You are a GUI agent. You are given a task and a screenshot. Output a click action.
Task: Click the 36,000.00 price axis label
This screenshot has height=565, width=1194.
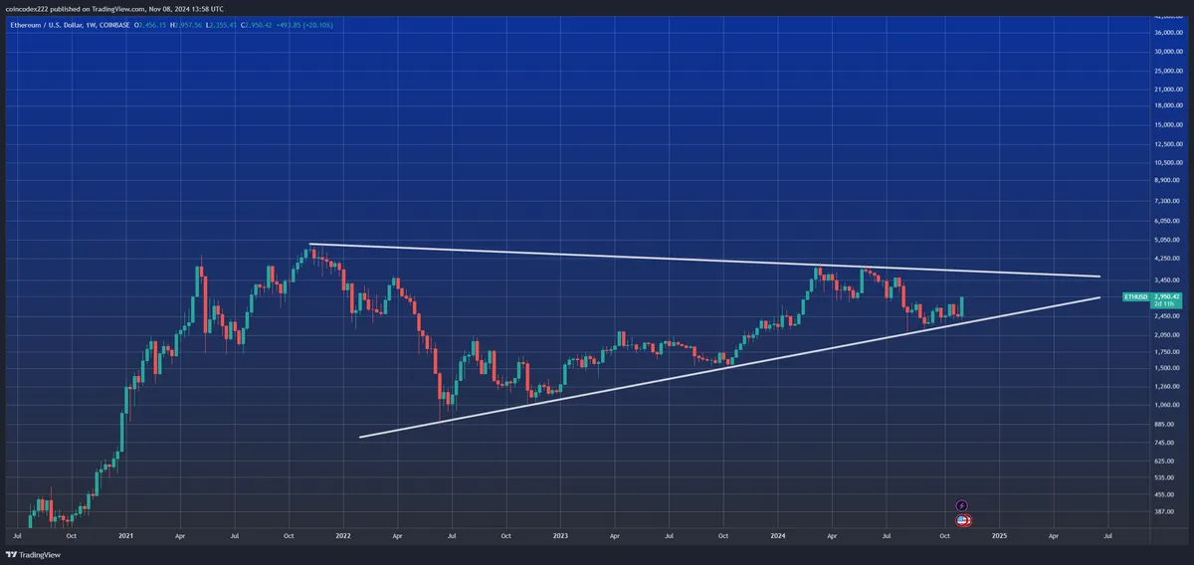(x=1168, y=33)
